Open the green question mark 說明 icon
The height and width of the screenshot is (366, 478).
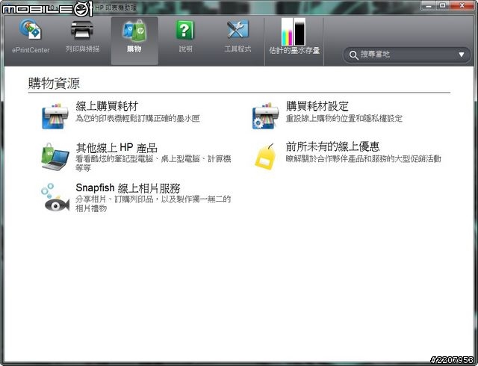(185, 30)
